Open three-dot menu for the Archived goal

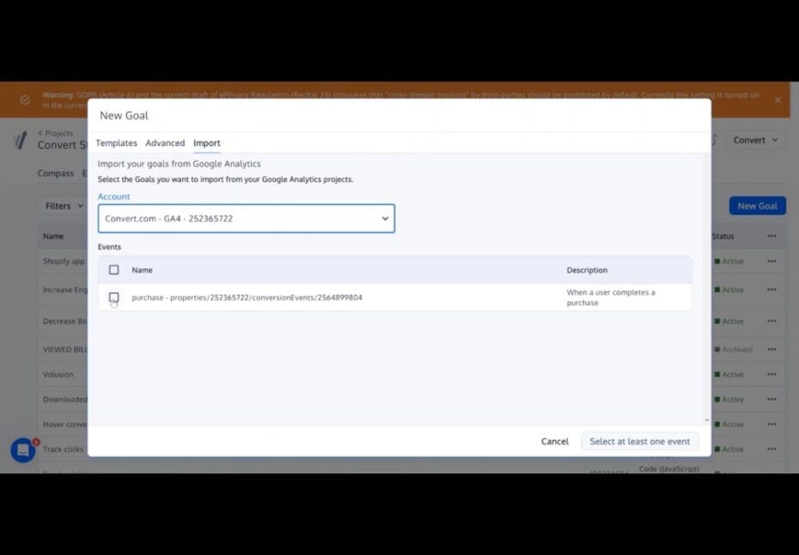coord(772,350)
